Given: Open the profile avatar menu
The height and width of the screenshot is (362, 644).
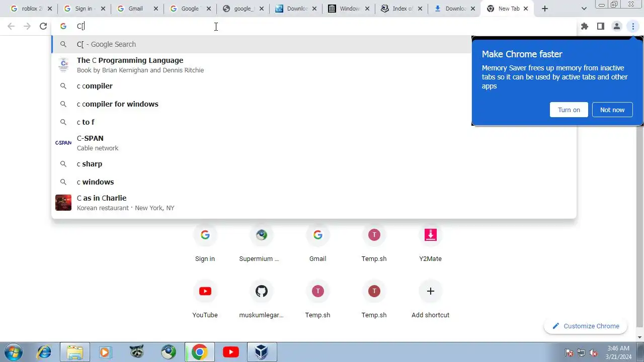Looking at the screenshot, I should coord(616,26).
